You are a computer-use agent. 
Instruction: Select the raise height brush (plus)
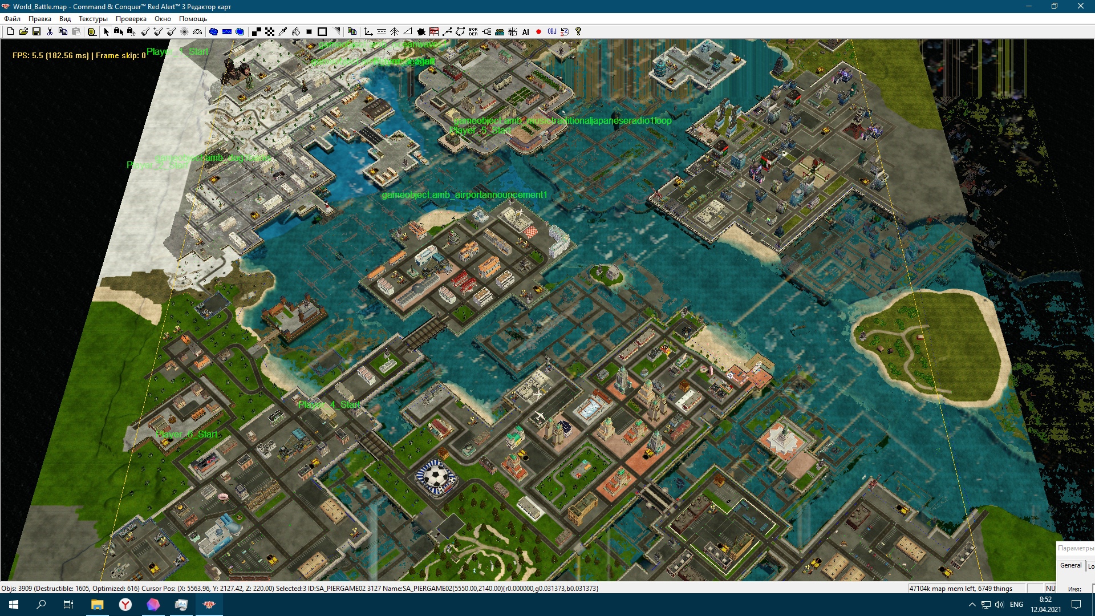point(158,32)
